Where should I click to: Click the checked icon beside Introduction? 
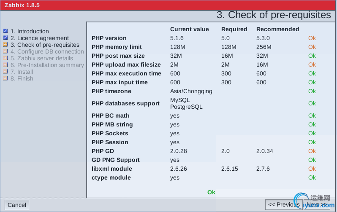coord(5,31)
